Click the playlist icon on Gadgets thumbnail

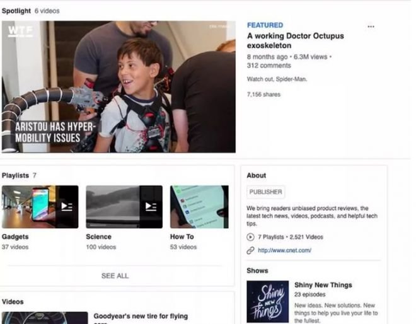(67, 207)
